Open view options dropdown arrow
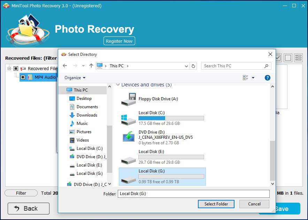The width and height of the screenshot is (308, 220). pyautogui.click(x=253, y=78)
